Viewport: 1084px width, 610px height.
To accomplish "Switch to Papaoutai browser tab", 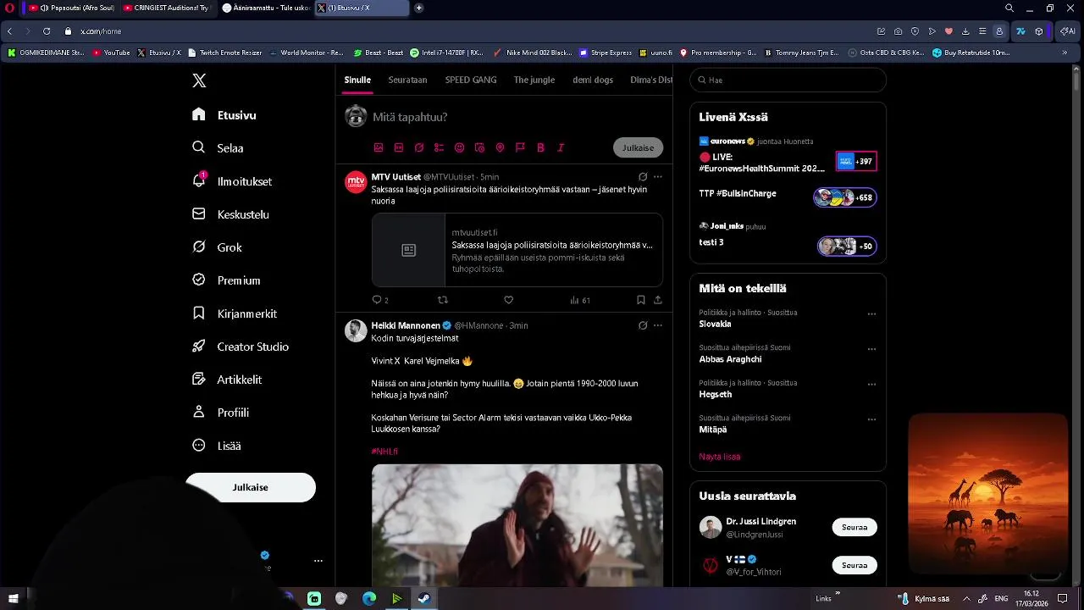I will [x=71, y=8].
